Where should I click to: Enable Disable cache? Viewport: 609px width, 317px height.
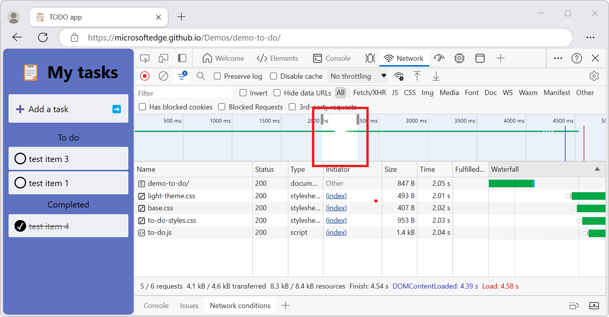pos(273,76)
